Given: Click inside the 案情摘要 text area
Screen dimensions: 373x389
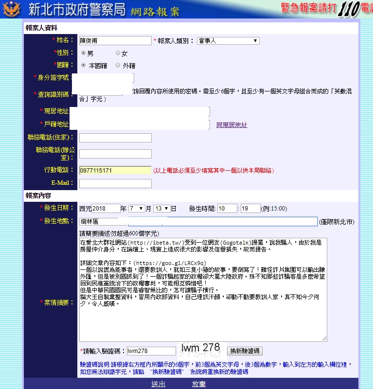Looking at the screenshot, I should (x=203, y=289).
